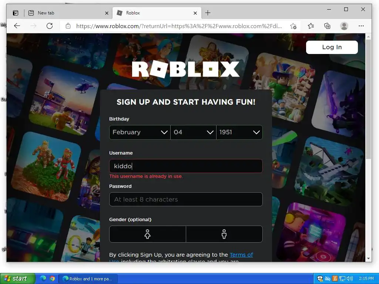Maximize the browser window
Screen dimensions: 379x284
coord(346,9)
